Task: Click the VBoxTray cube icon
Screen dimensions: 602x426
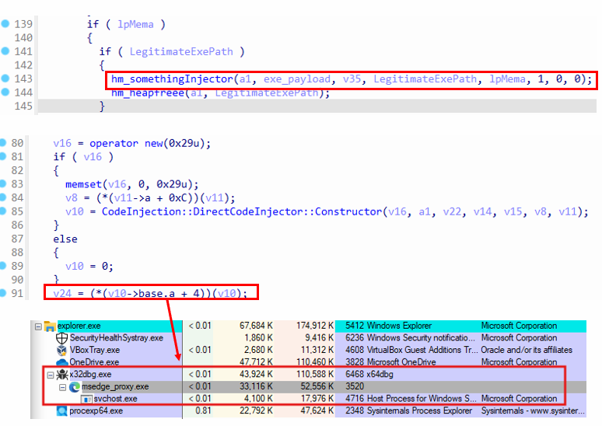Action: click(61, 351)
